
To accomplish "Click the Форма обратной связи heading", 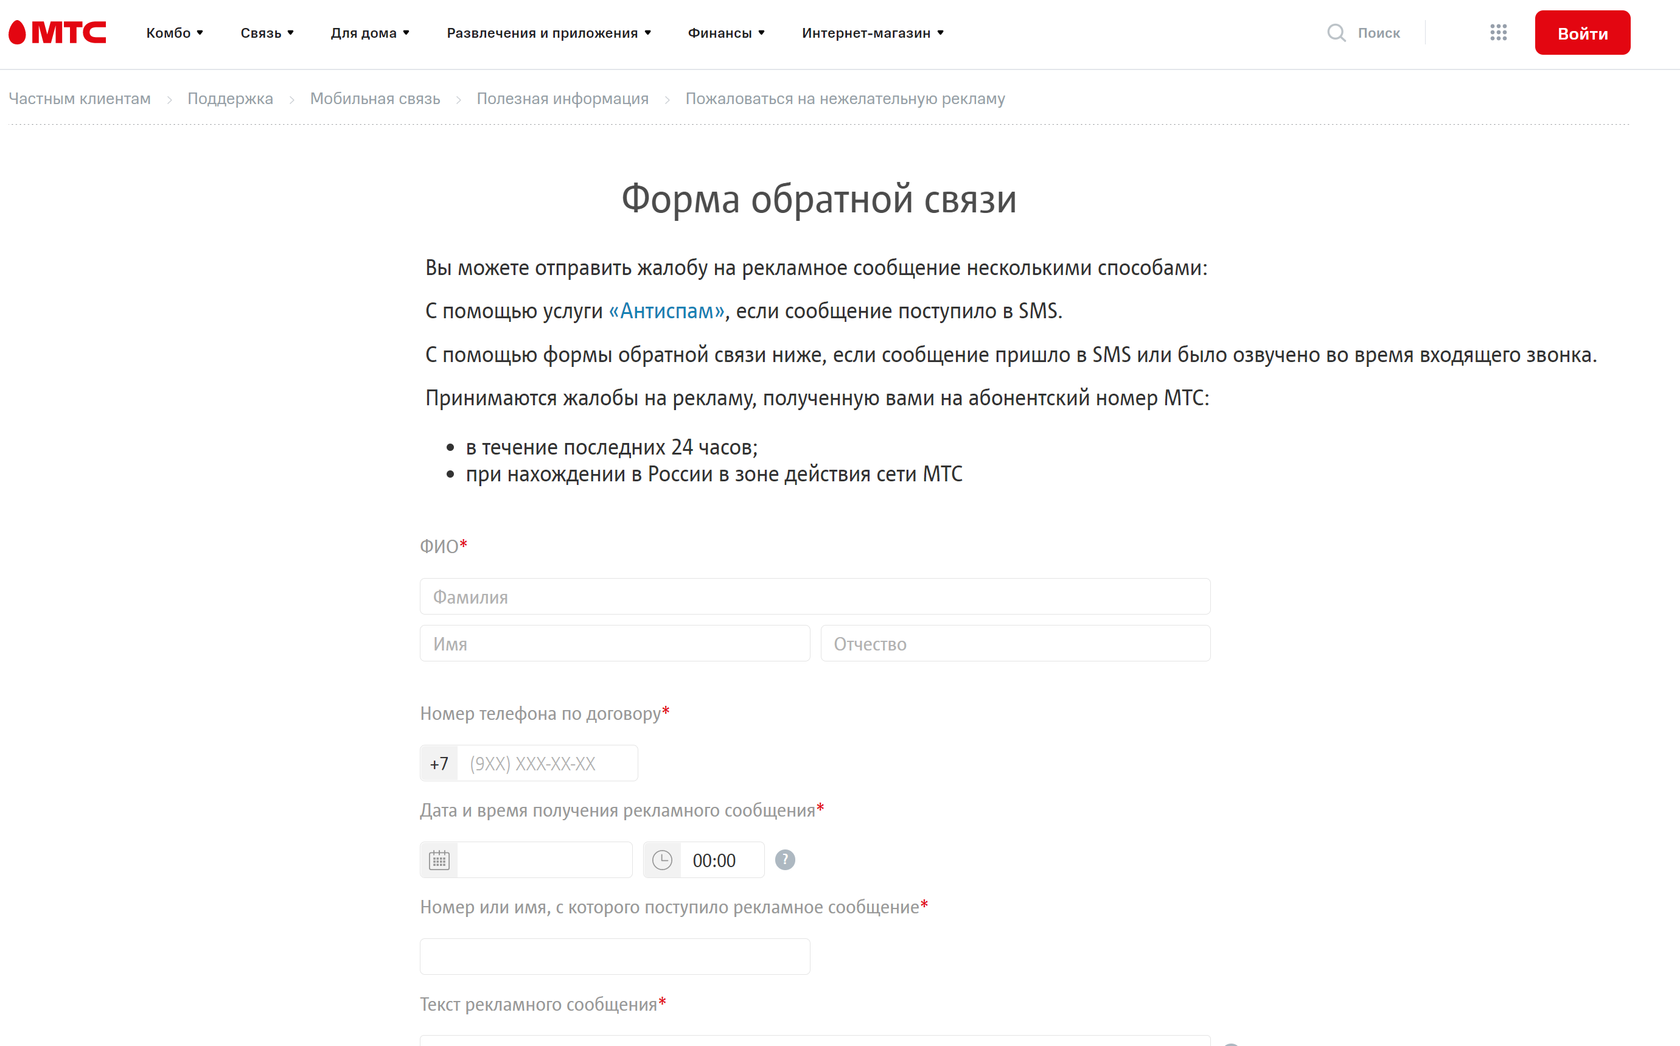I will [x=819, y=199].
